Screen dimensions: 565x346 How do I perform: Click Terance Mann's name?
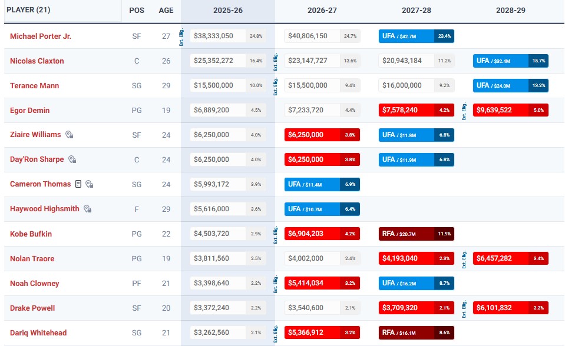35,85
